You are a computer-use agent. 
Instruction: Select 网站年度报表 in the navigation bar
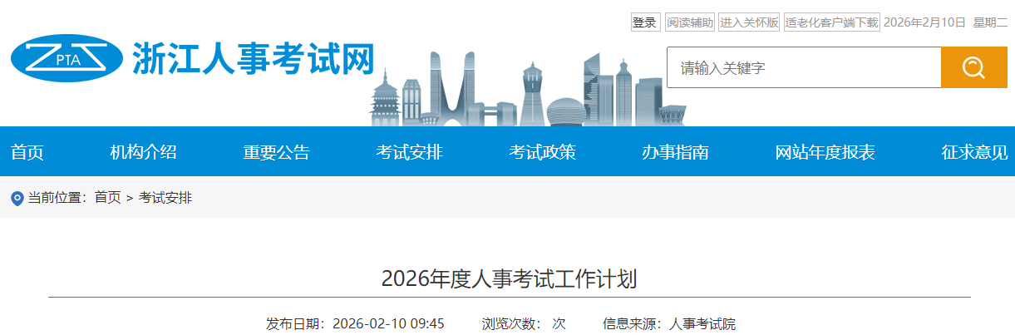point(825,152)
